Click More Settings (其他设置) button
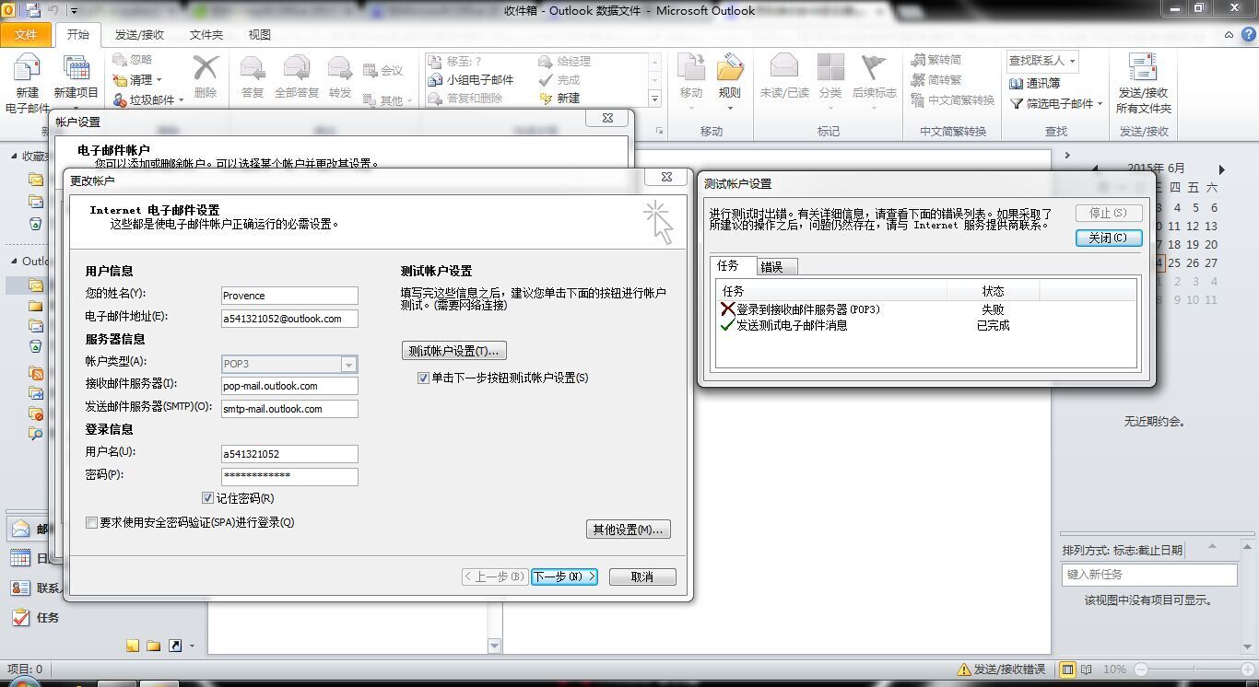 coord(628,530)
